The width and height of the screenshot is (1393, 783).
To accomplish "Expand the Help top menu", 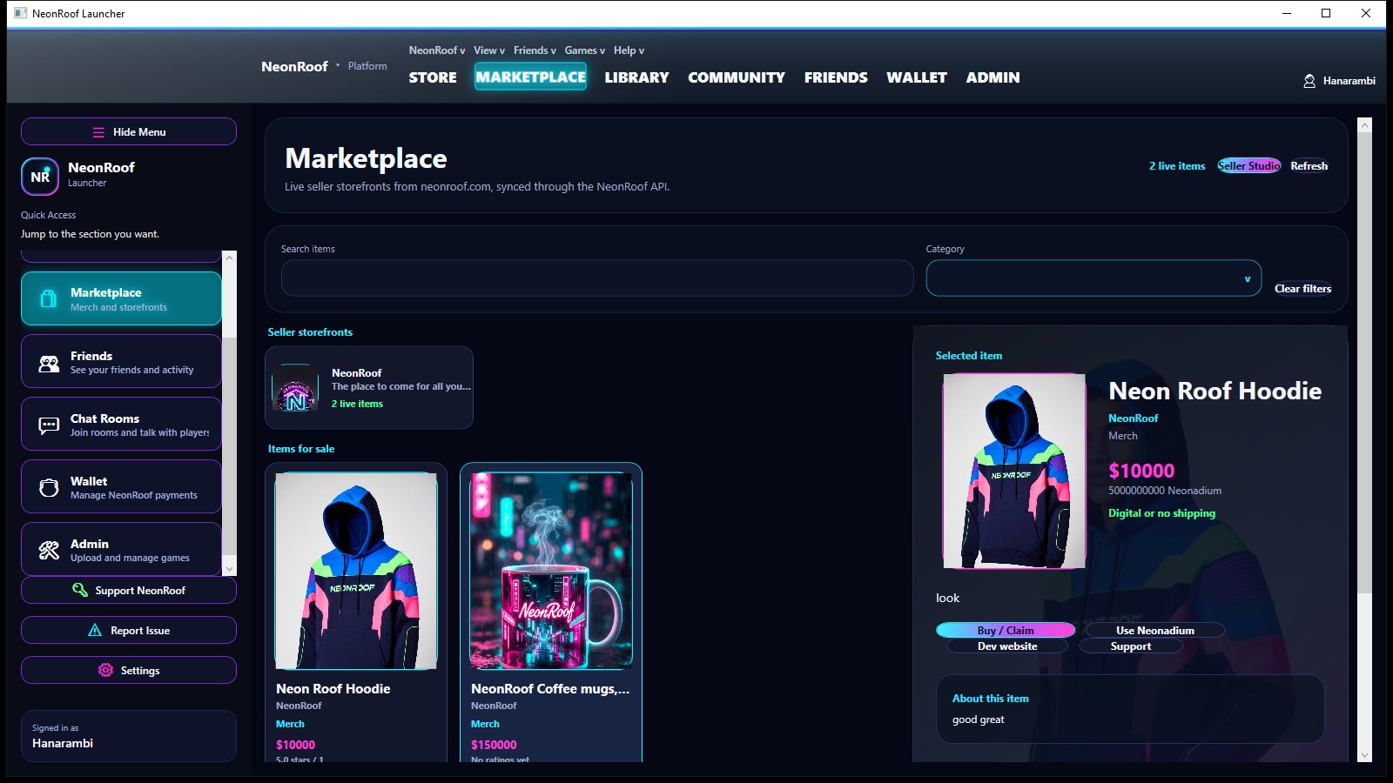I will [629, 50].
